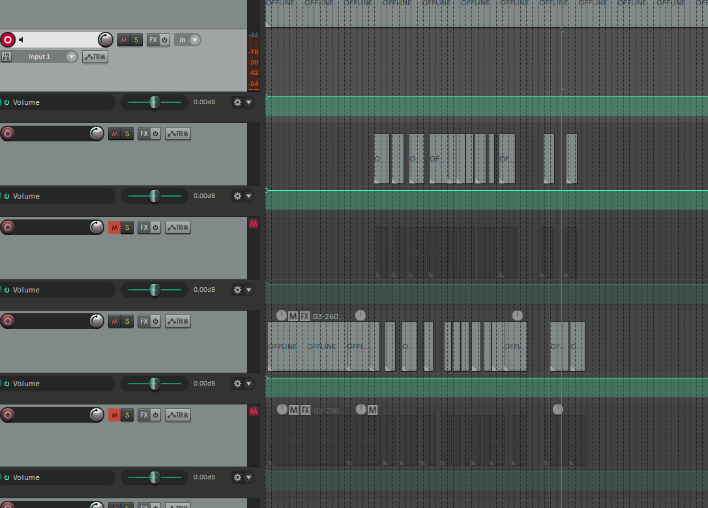Bypass FX on the first track

tap(165, 40)
